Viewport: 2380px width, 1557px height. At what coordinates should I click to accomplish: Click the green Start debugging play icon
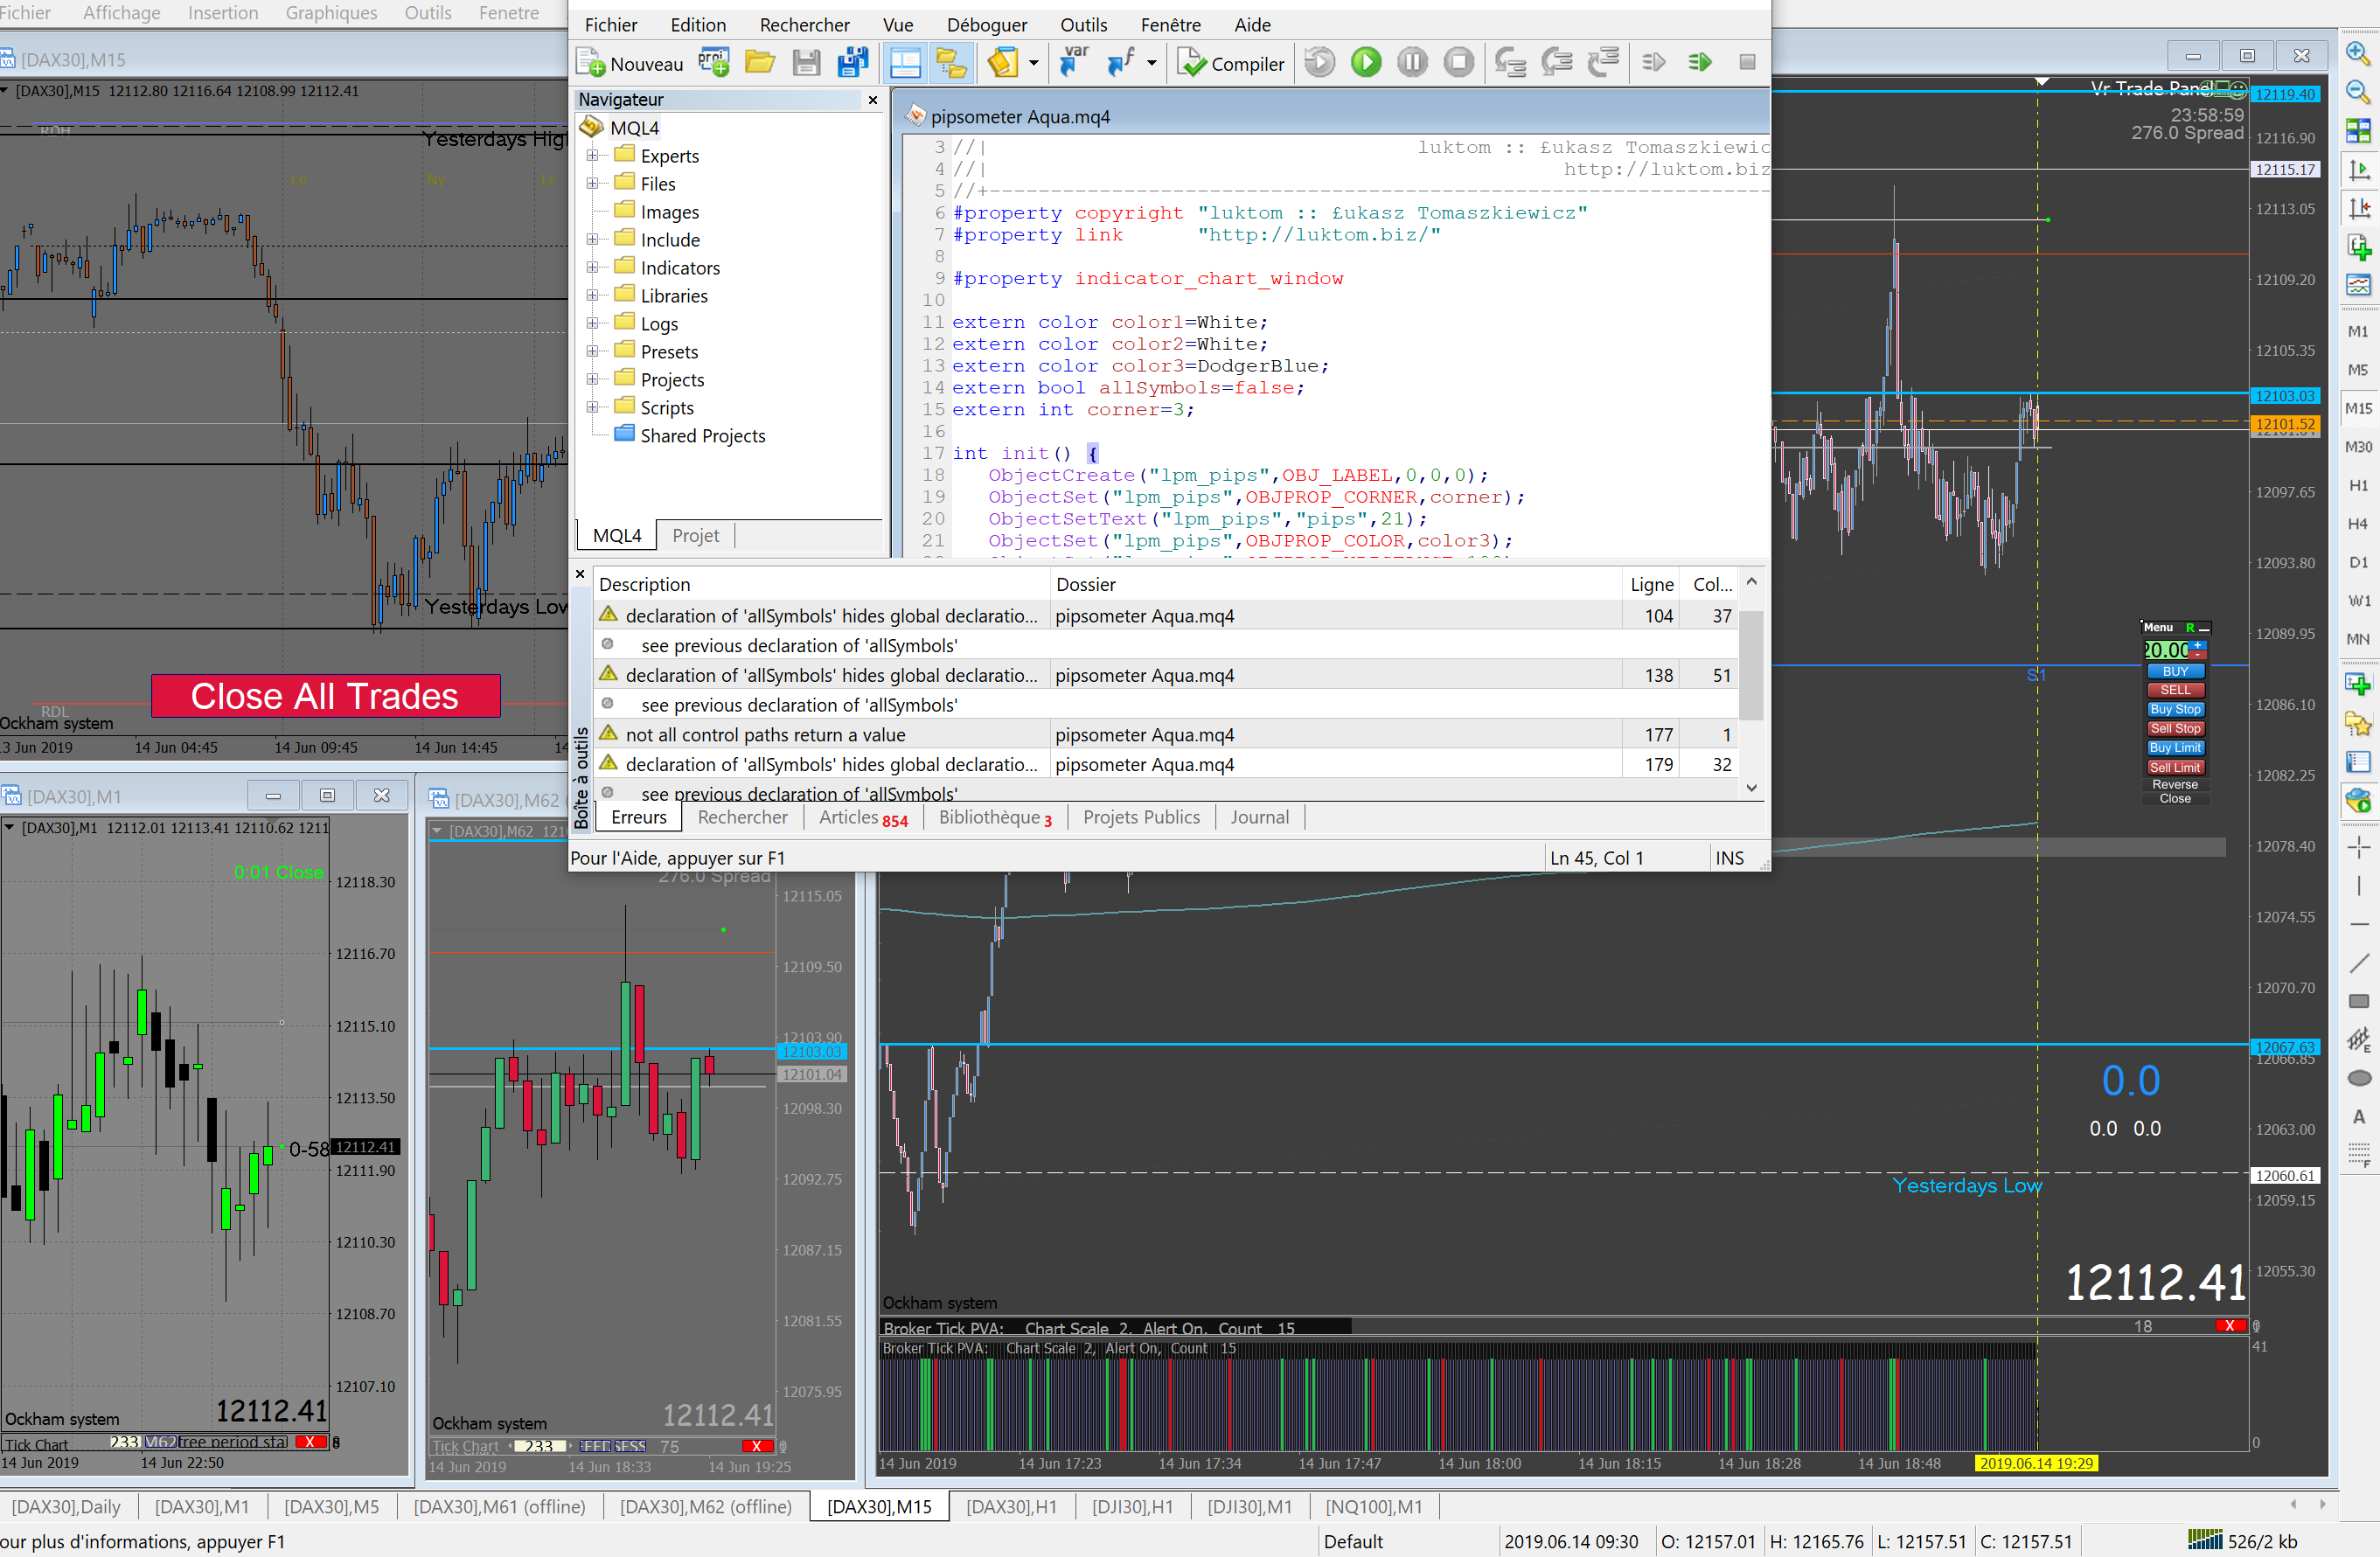click(x=1365, y=62)
